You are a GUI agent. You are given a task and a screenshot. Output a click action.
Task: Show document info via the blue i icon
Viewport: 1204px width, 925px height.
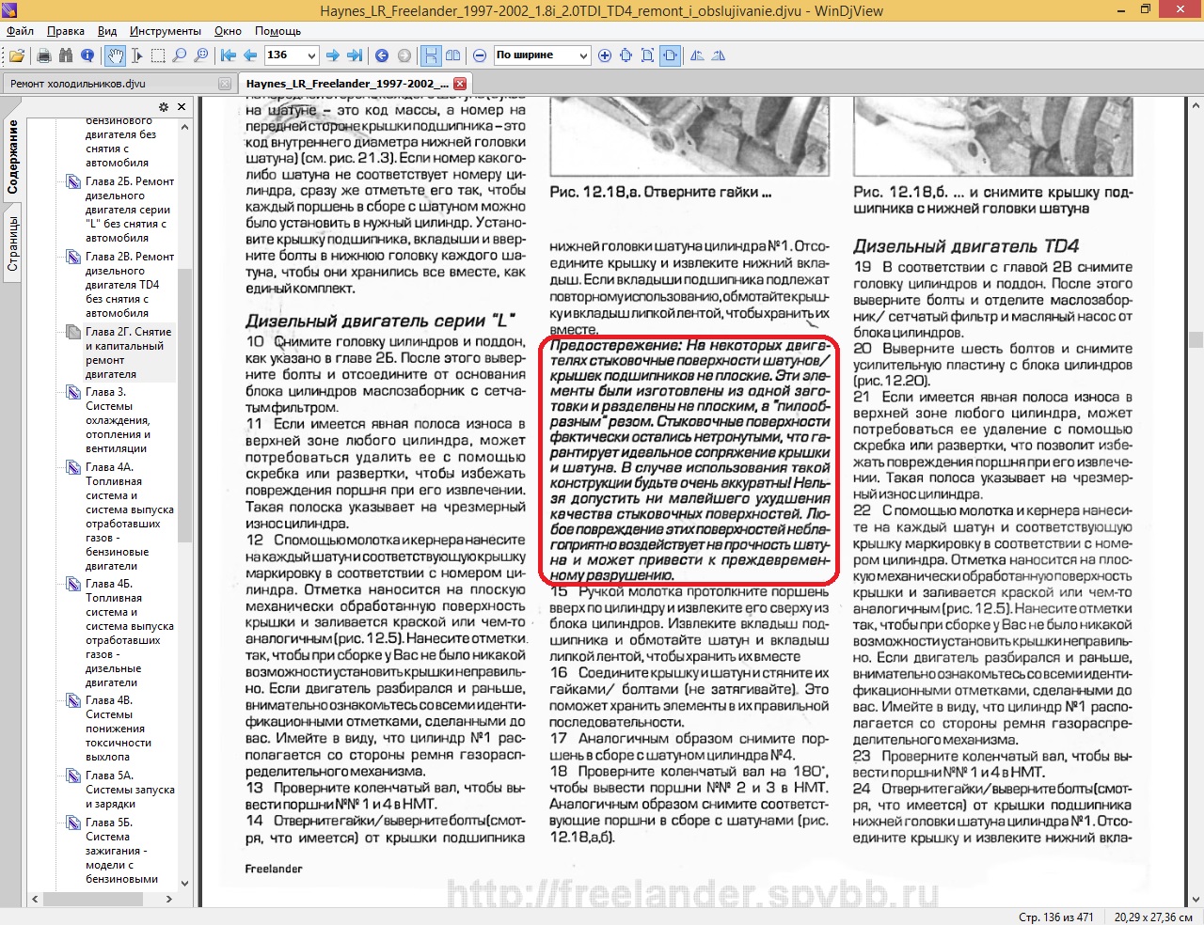pos(87,55)
